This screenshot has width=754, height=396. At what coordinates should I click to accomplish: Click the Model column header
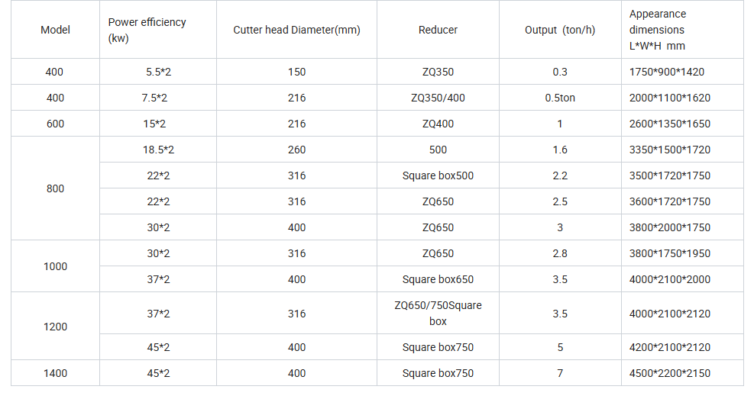(x=55, y=30)
